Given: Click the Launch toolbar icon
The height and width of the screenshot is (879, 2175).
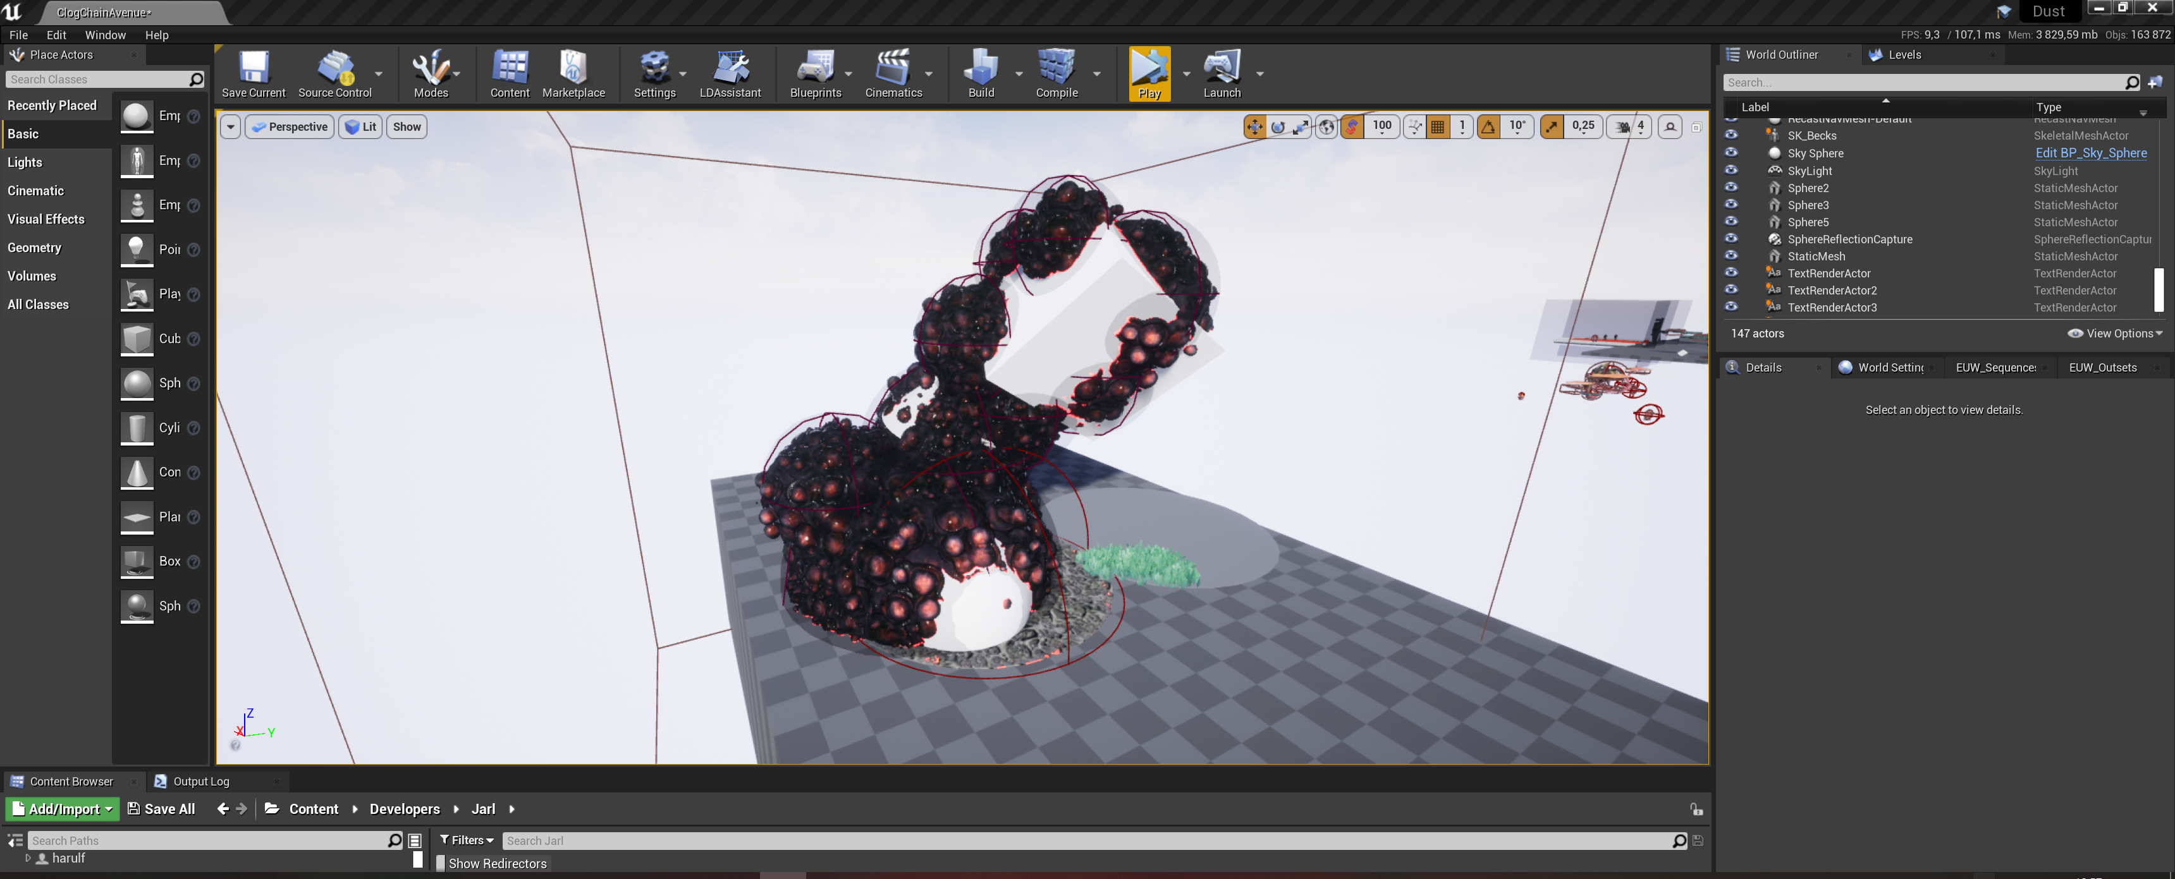Looking at the screenshot, I should 1222,74.
